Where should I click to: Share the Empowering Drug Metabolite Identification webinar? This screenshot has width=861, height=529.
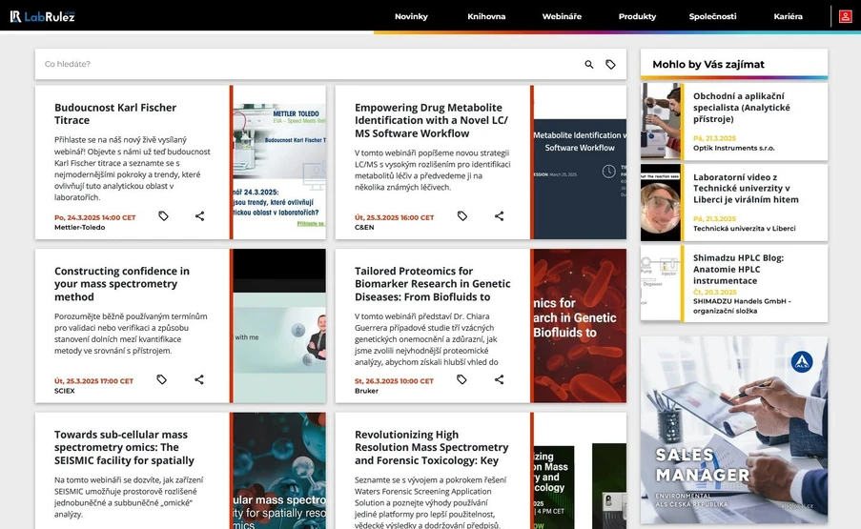coord(499,216)
